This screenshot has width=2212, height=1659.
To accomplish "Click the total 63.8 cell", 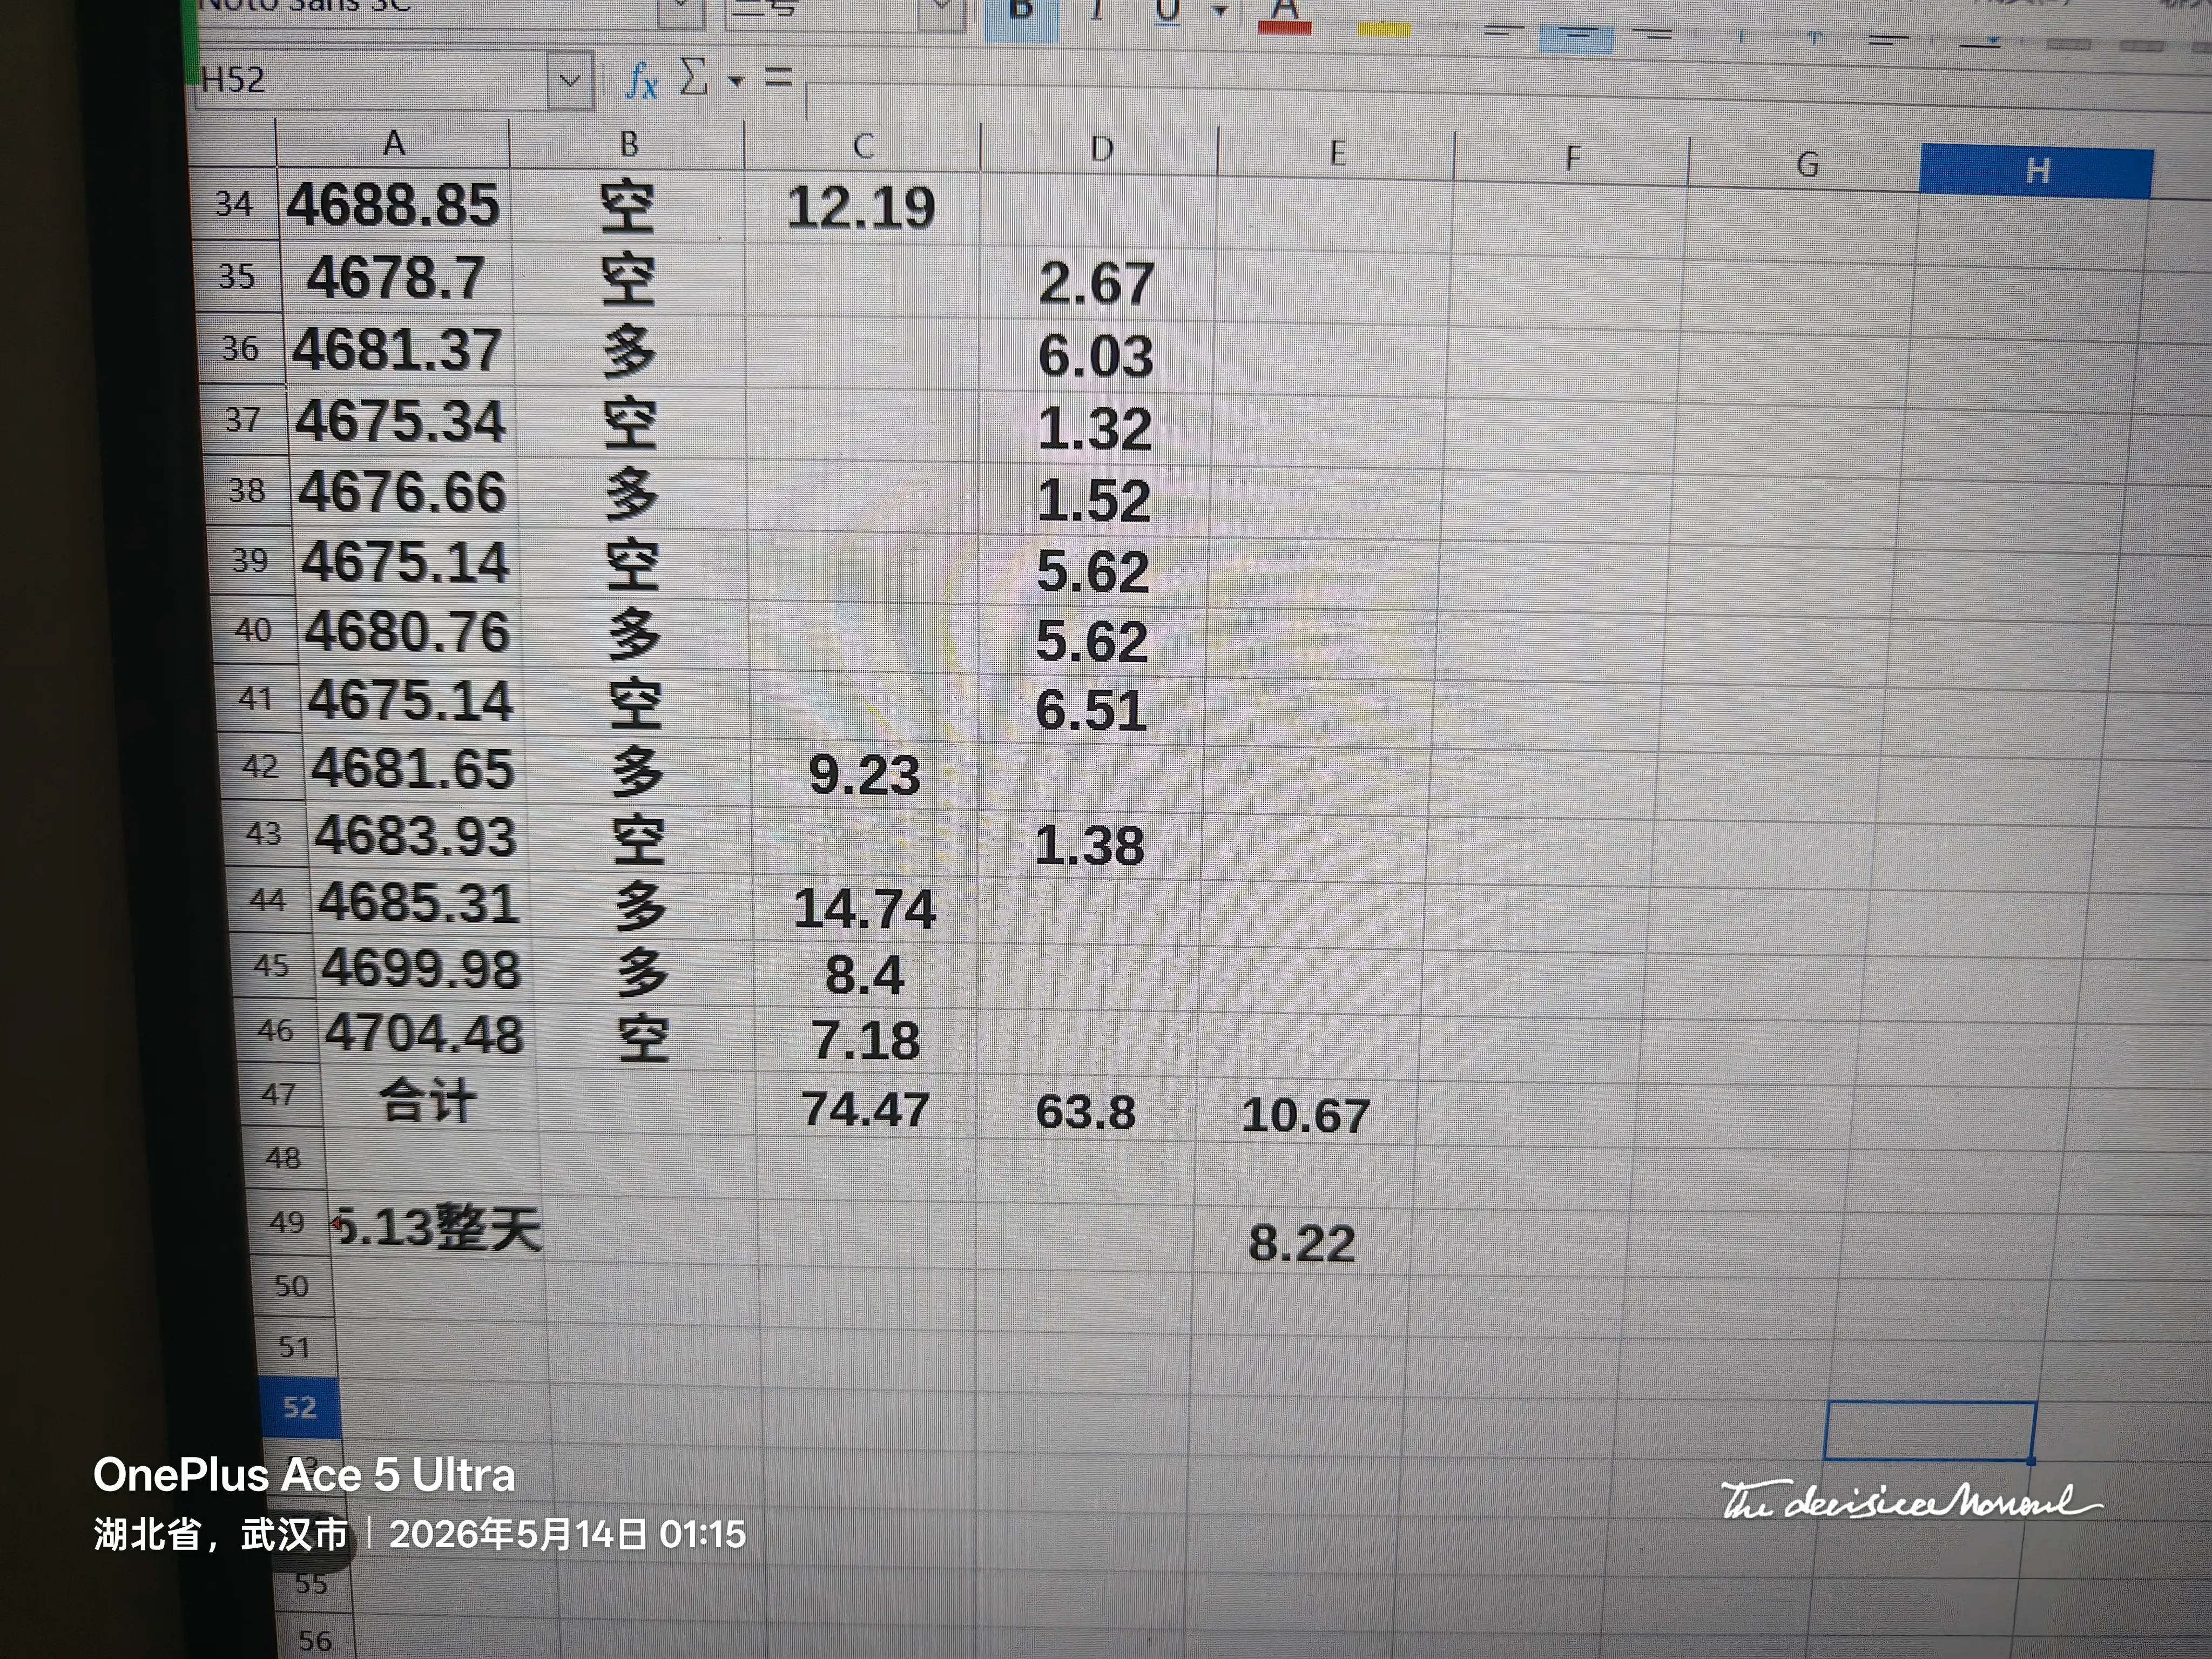I will [1086, 1112].
